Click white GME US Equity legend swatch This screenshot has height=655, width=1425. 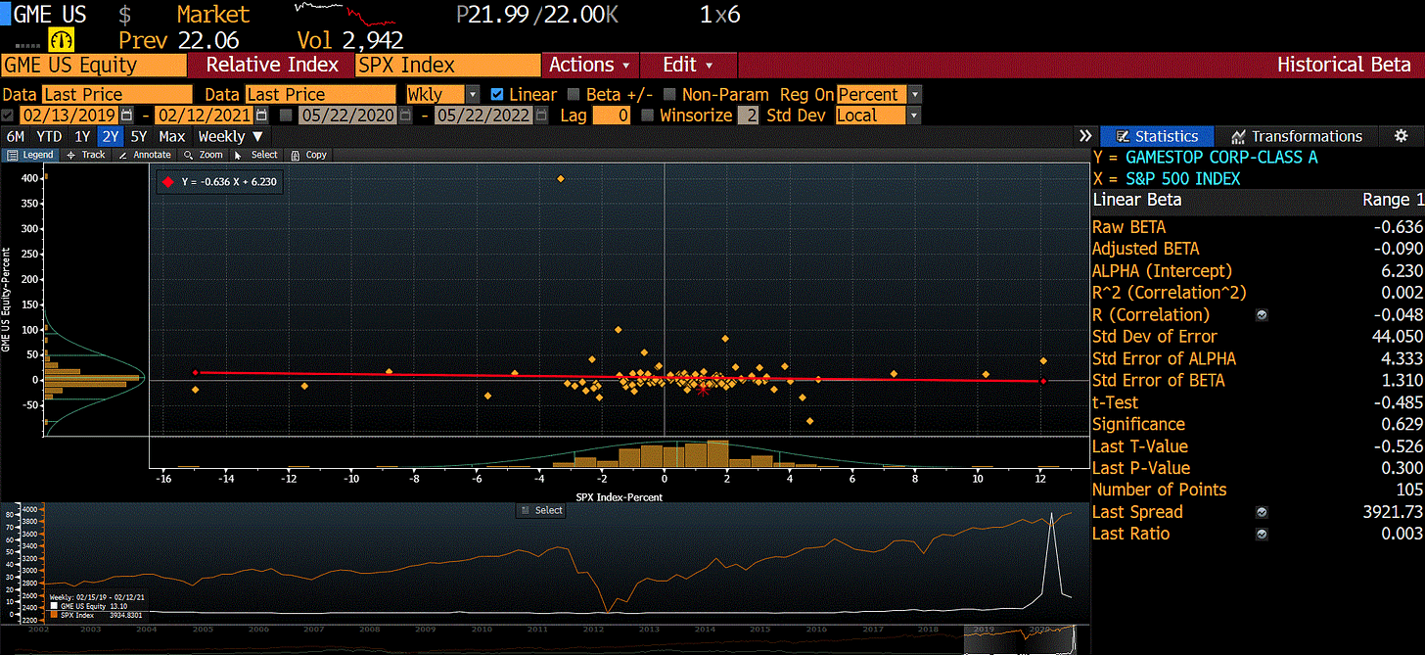pyautogui.click(x=56, y=606)
